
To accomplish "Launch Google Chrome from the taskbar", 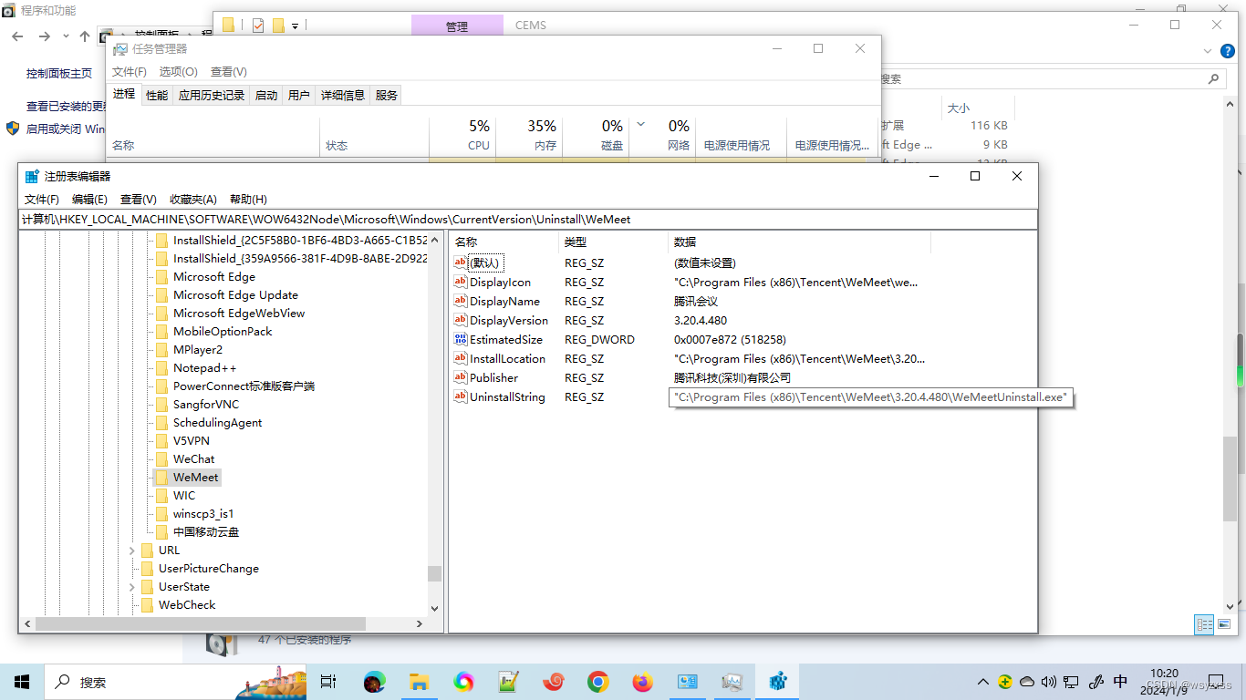I will tap(597, 682).
